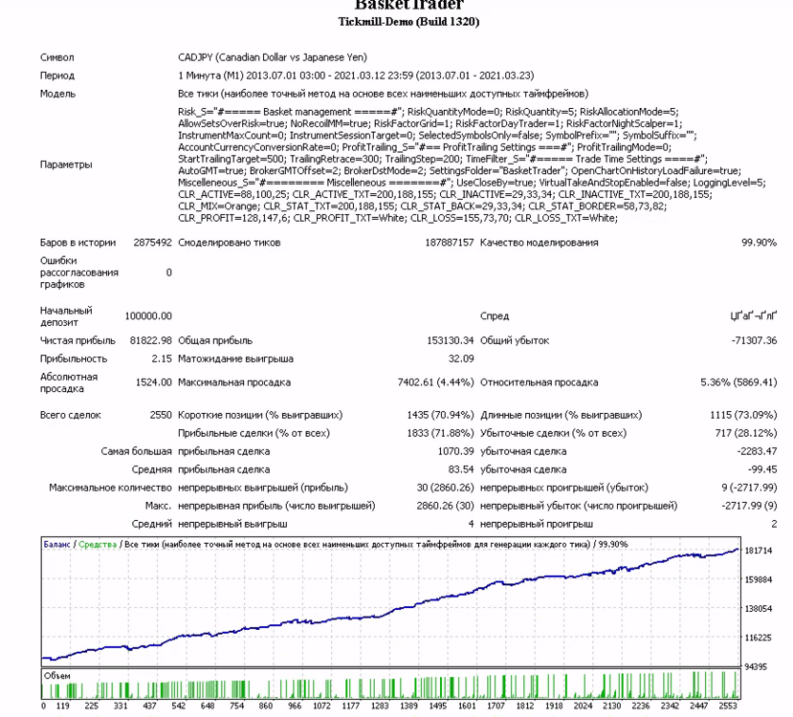Click the Баланс legend label on chart
Image resolution: width=793 pixels, height=717 pixels.
click(56, 545)
